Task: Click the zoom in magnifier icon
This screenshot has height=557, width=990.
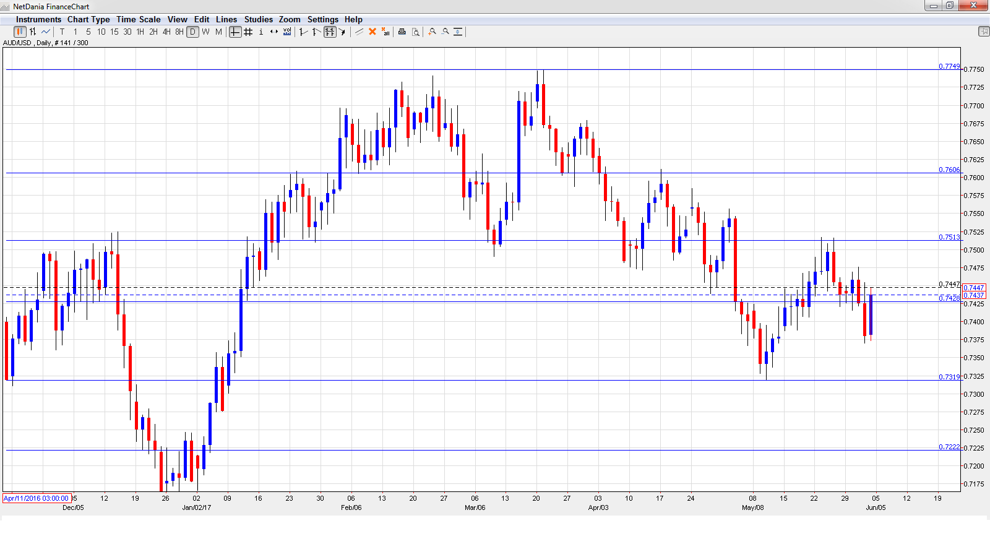Action: point(432,32)
